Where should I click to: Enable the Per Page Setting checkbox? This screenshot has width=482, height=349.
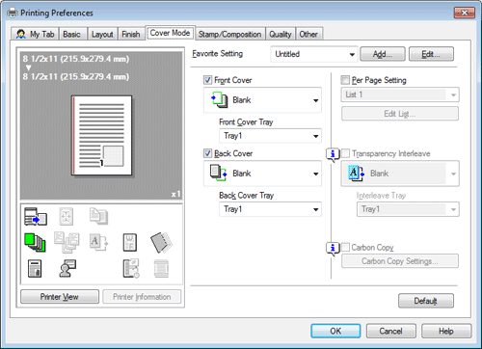[x=345, y=80]
